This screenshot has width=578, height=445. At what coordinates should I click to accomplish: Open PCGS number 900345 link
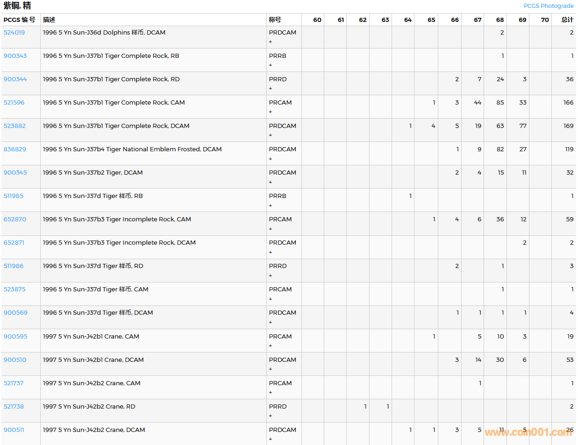pos(15,173)
